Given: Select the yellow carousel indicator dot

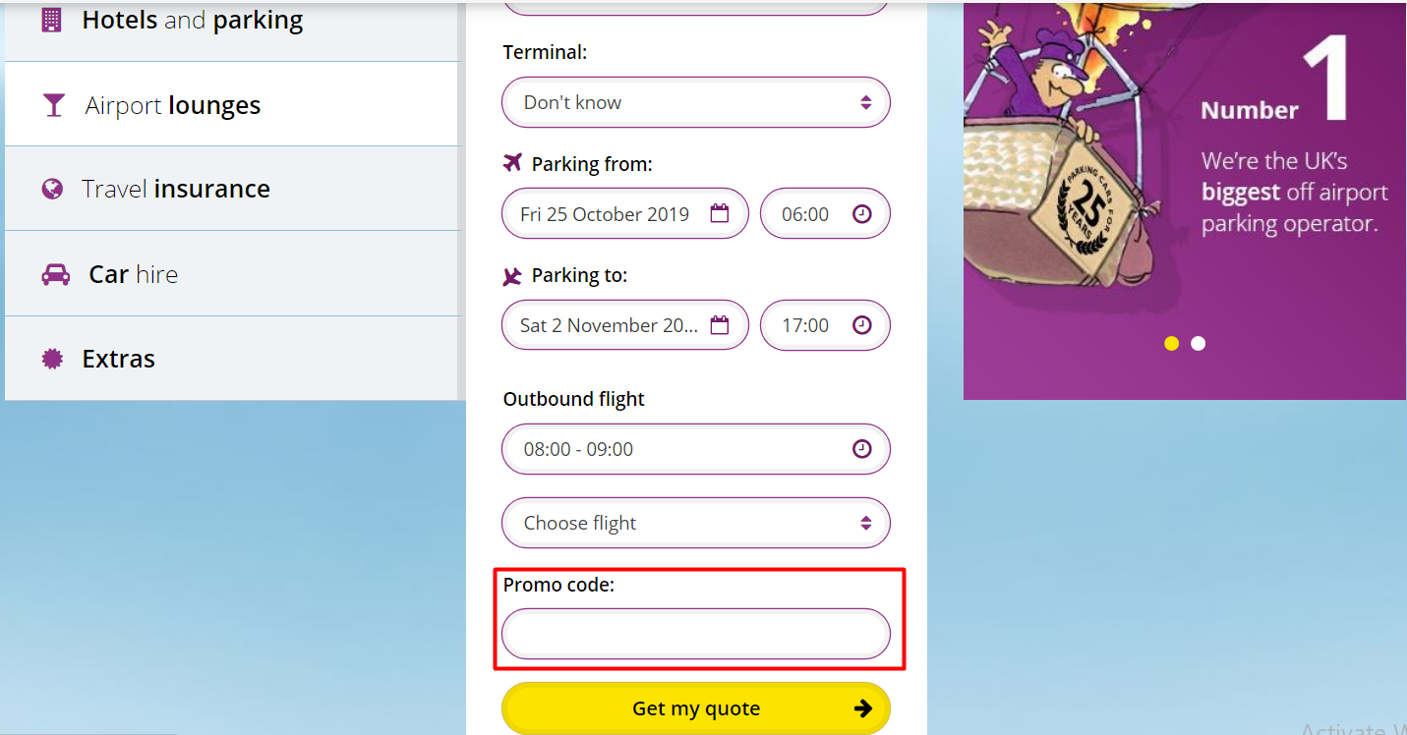Looking at the screenshot, I should [x=1171, y=343].
